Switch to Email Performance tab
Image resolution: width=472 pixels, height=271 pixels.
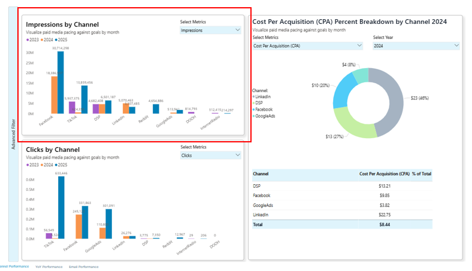pyautogui.click(x=83, y=267)
